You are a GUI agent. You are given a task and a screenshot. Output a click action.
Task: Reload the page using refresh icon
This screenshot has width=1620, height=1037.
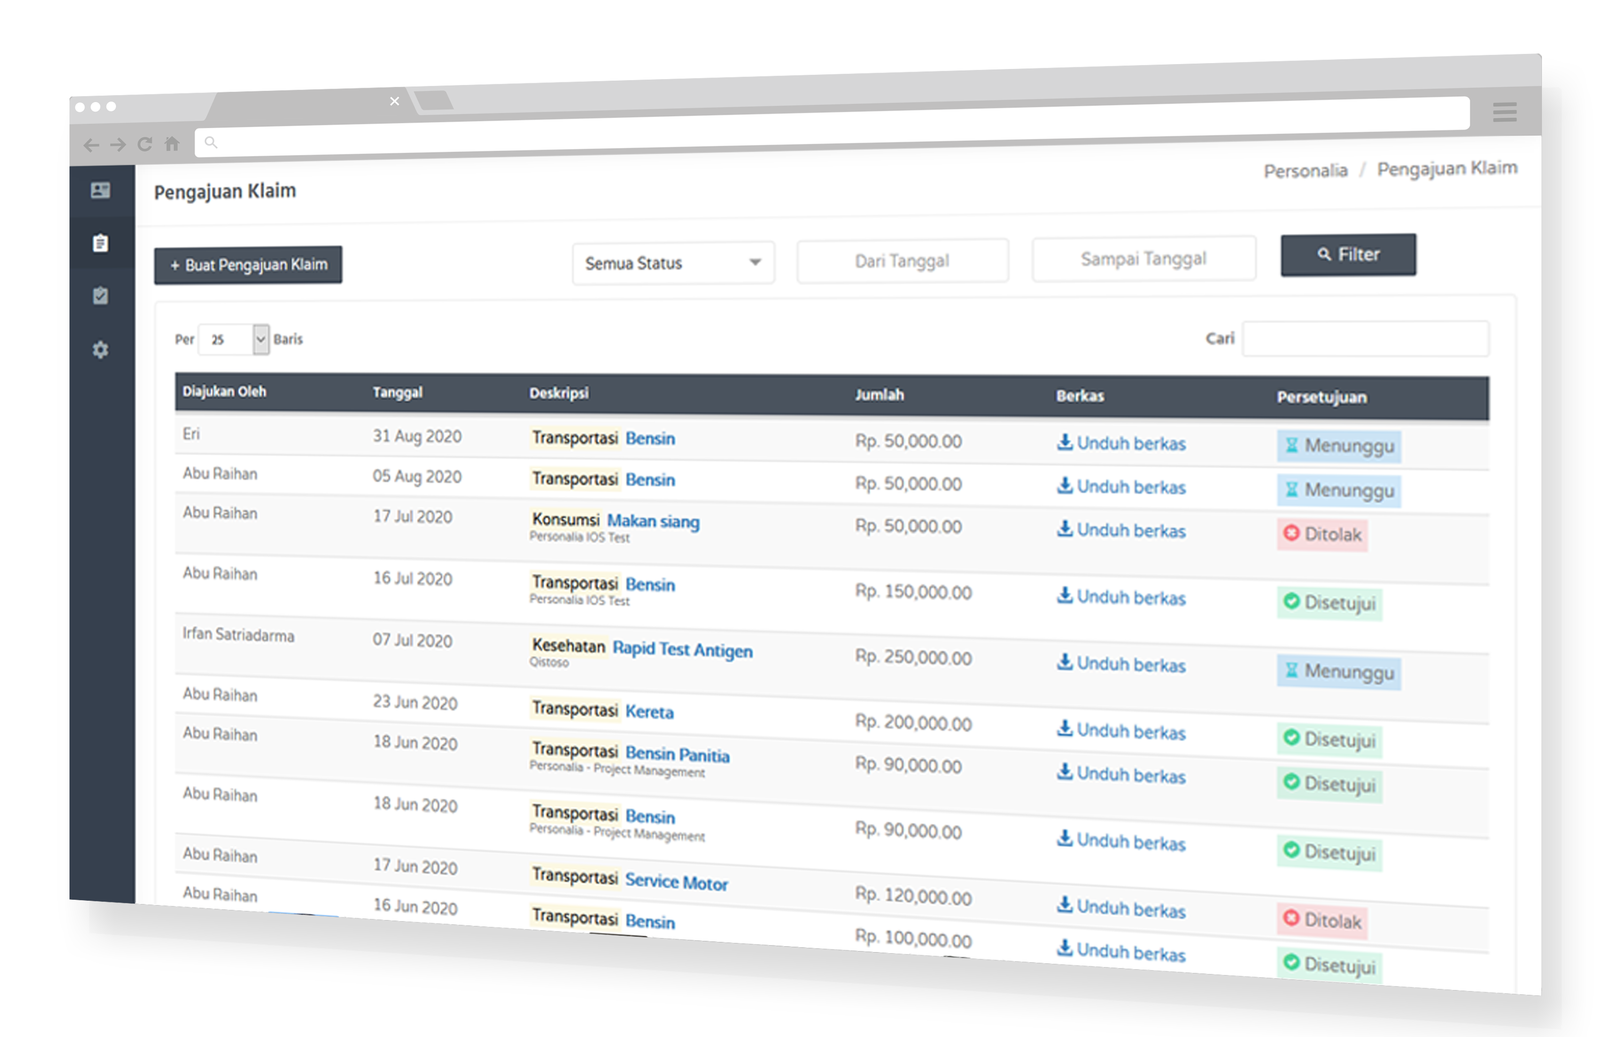pos(145,144)
